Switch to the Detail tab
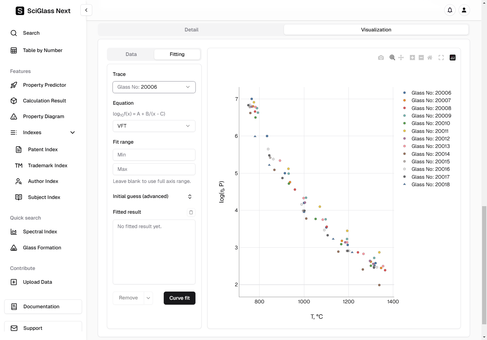The image size is (487, 340). (x=191, y=30)
